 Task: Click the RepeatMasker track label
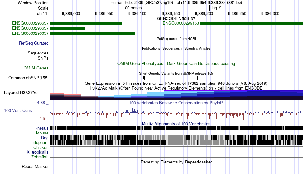coord(35,166)
